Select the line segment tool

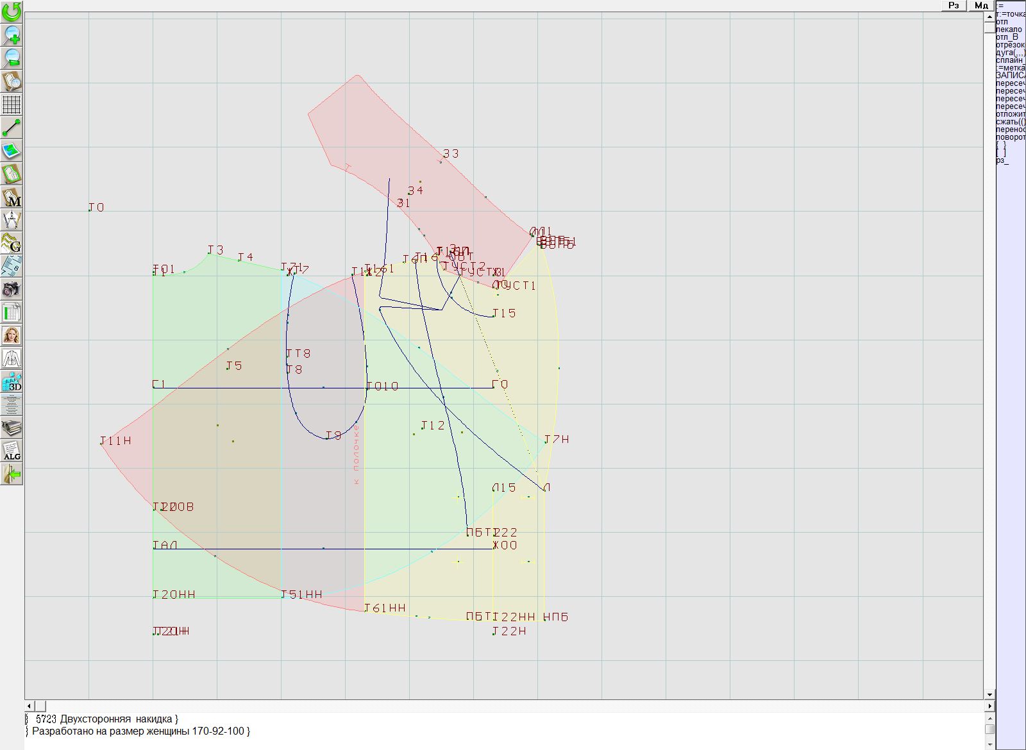click(12, 128)
